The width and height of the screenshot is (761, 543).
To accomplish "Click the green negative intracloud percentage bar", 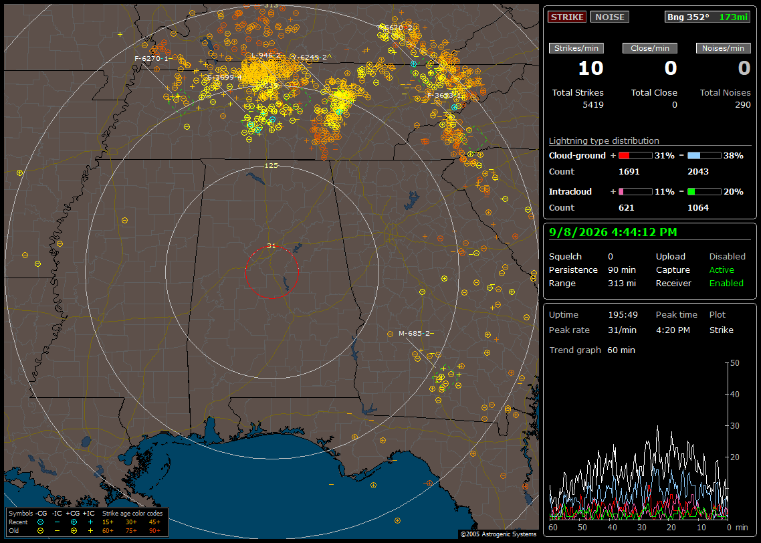I will tap(704, 192).
